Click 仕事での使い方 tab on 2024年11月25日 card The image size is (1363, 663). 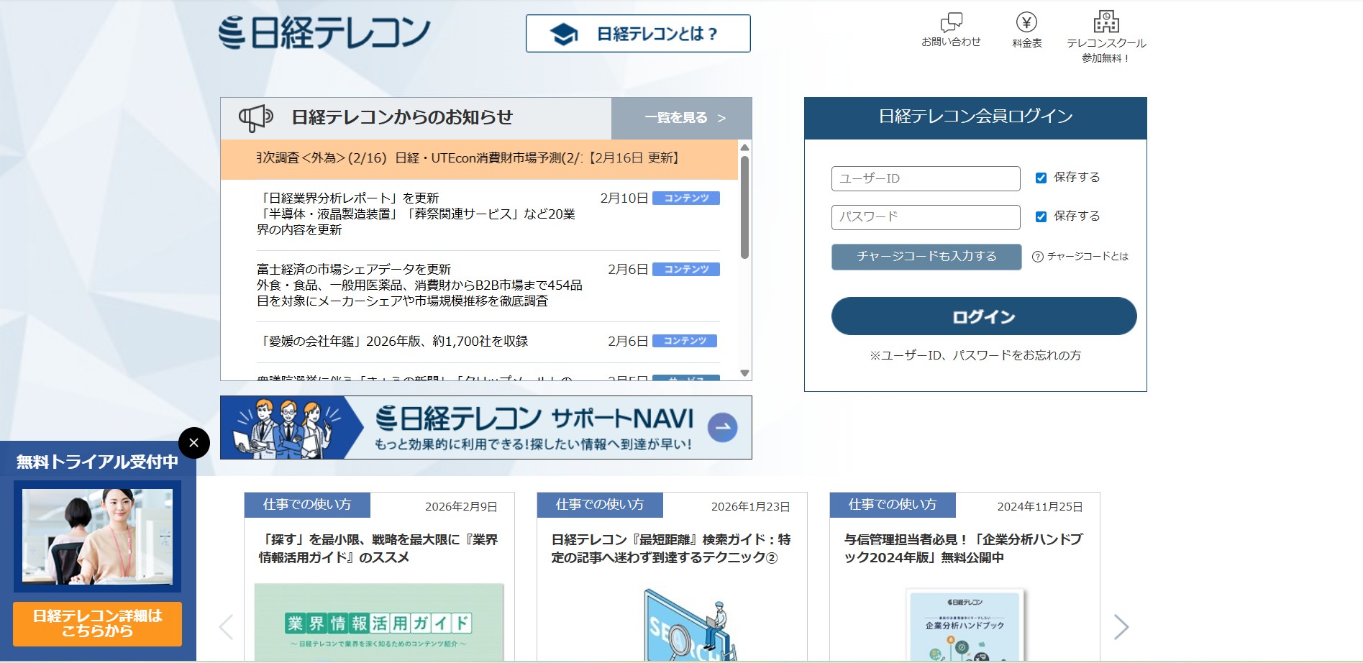point(893,505)
